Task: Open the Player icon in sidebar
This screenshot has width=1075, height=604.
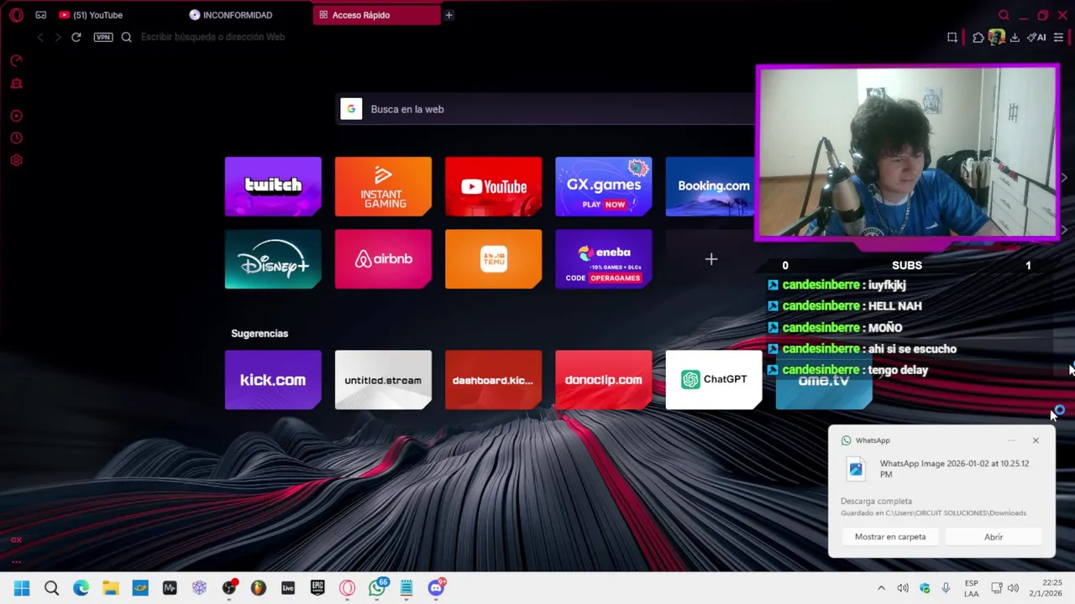Action: click(x=16, y=116)
